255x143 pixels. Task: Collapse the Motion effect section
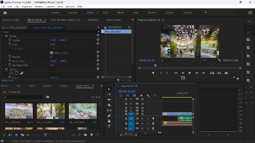tap(3, 36)
